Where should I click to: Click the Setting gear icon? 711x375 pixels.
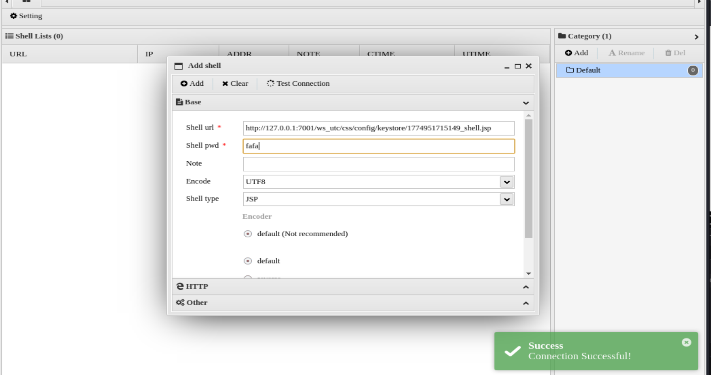[x=13, y=16]
